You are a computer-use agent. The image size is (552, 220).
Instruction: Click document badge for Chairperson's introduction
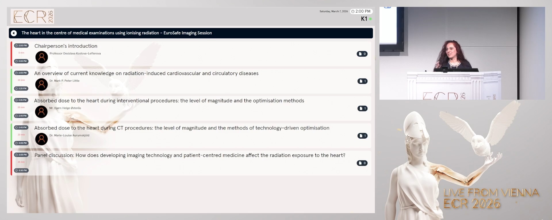click(362, 54)
